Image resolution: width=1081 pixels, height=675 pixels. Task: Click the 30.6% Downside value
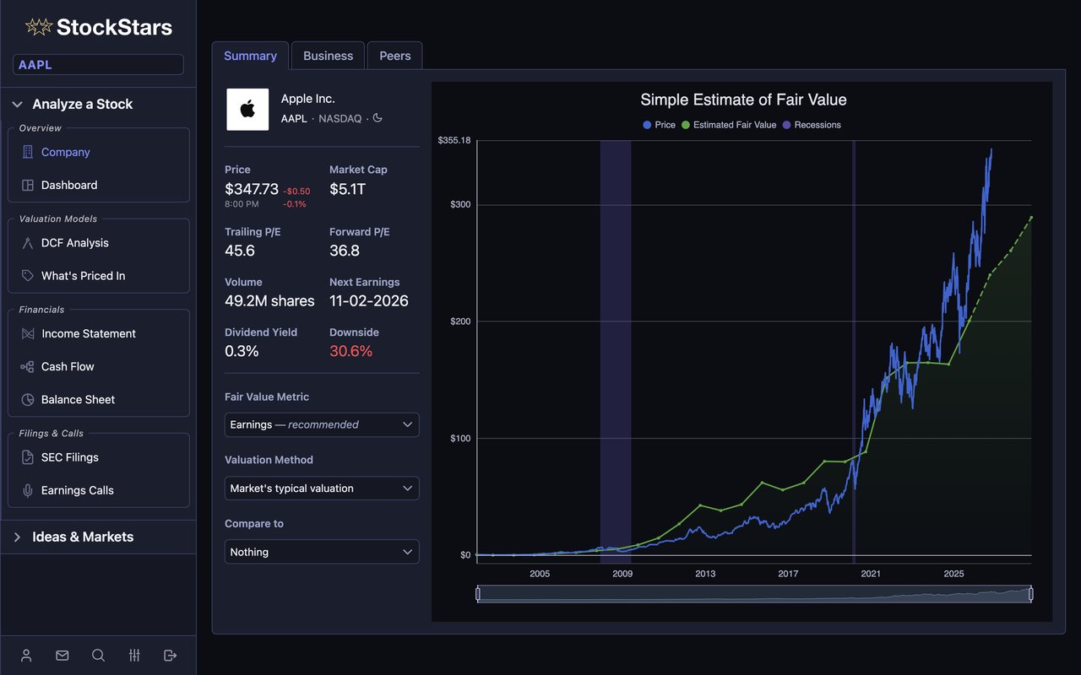[350, 351]
